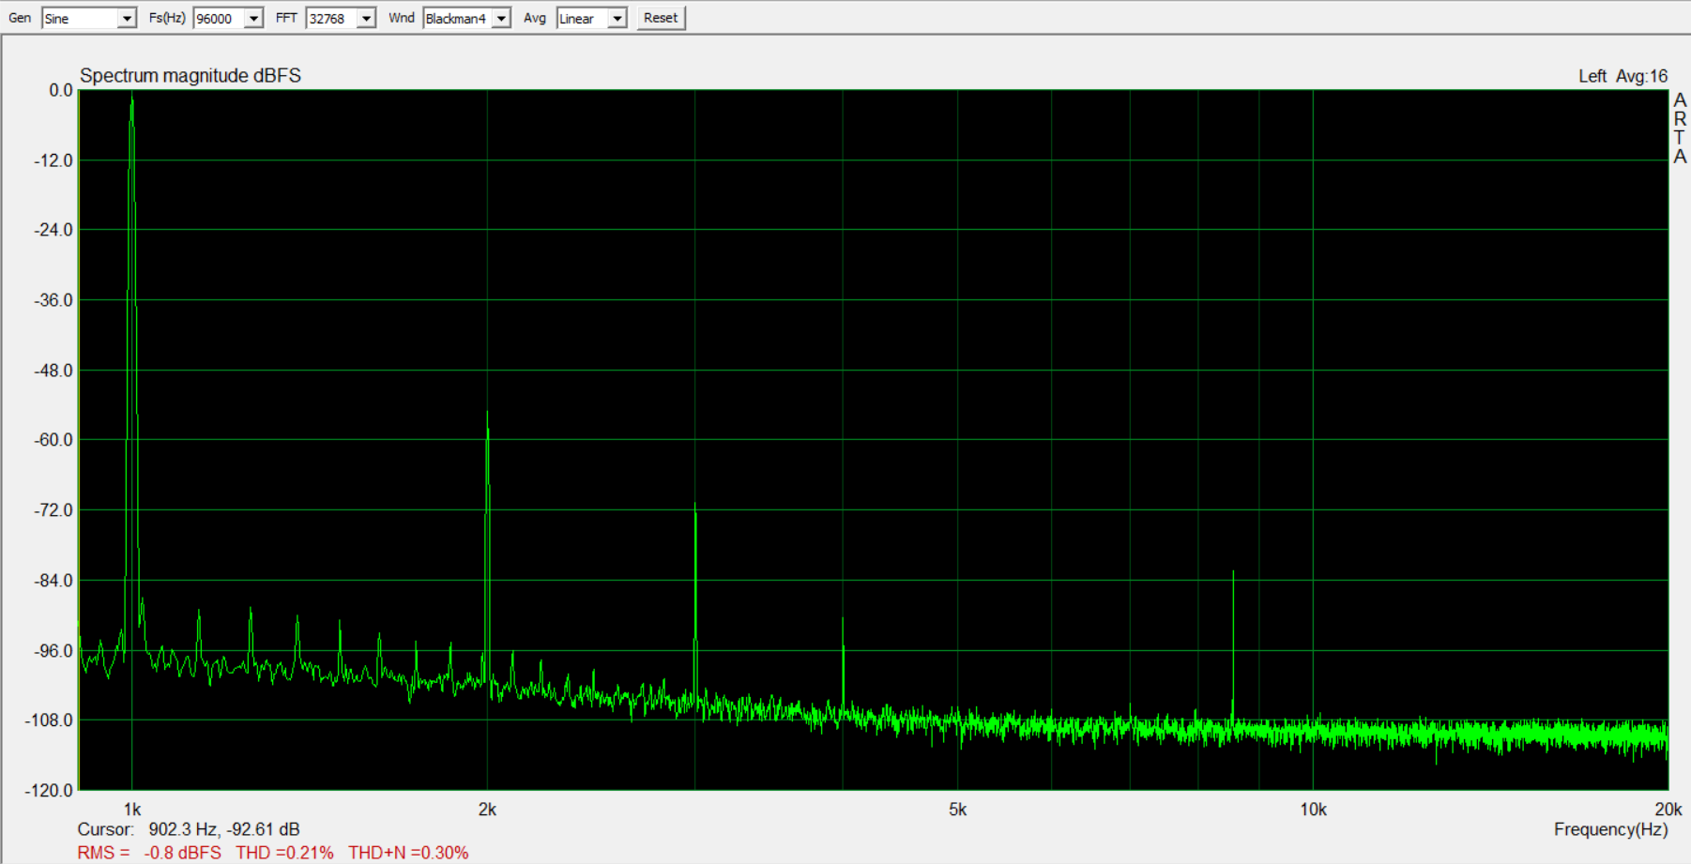Click the 3 kHz third harmonic peak
Viewport: 1691px width, 864px height.
695,506
